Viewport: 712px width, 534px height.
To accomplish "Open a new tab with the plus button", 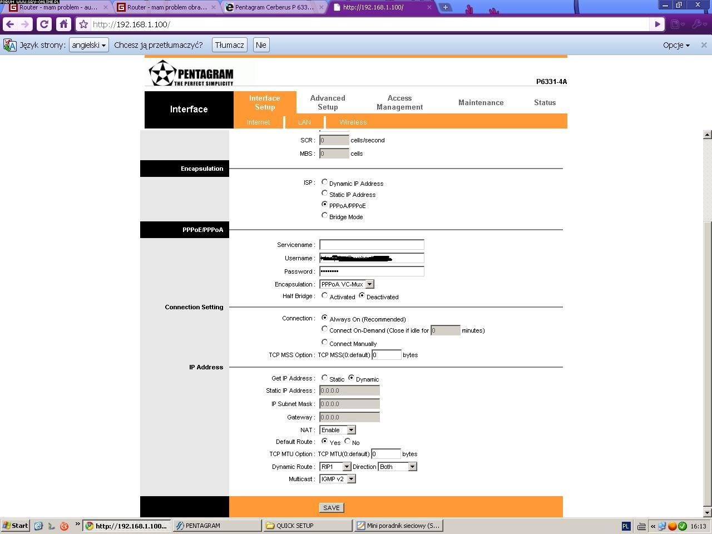I will click(x=445, y=7).
